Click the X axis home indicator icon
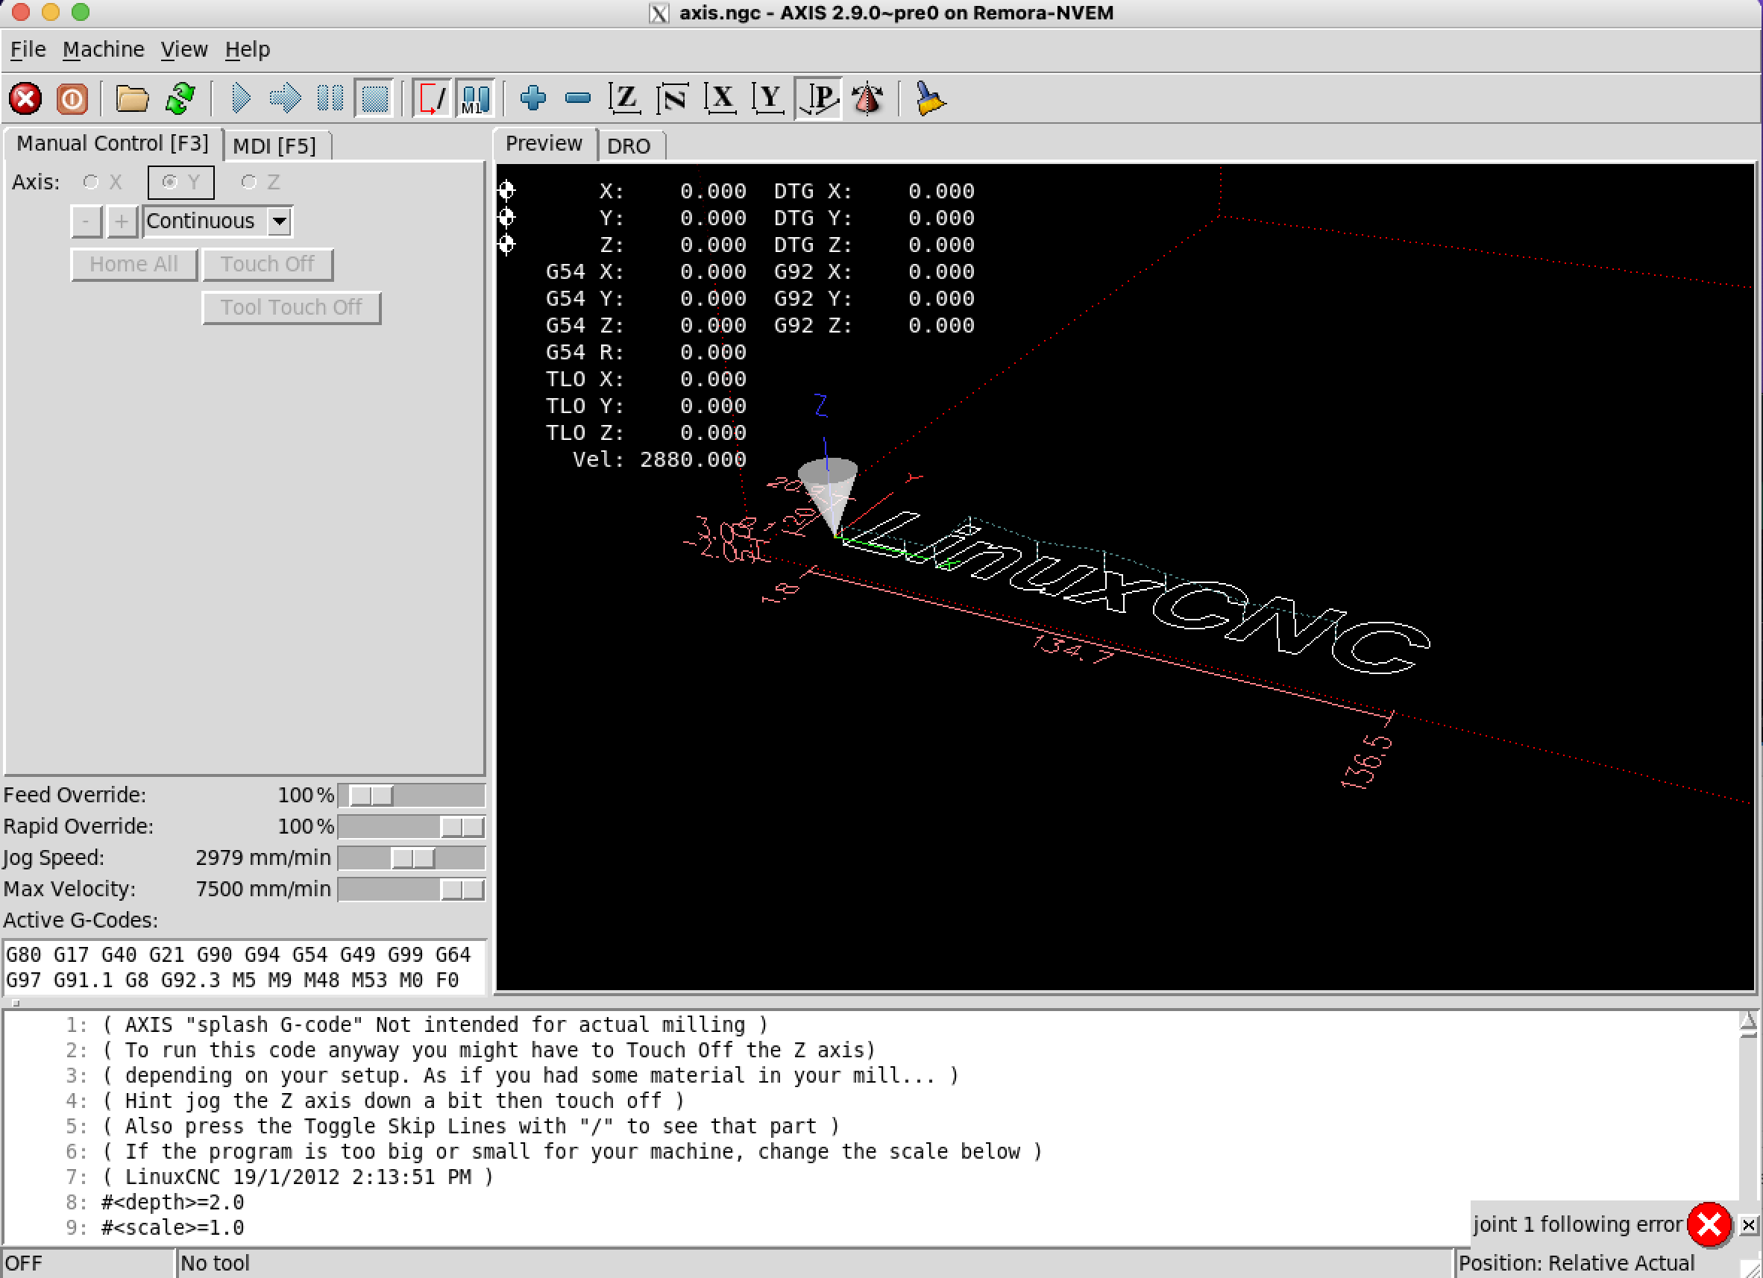1763x1278 pixels. [x=507, y=190]
